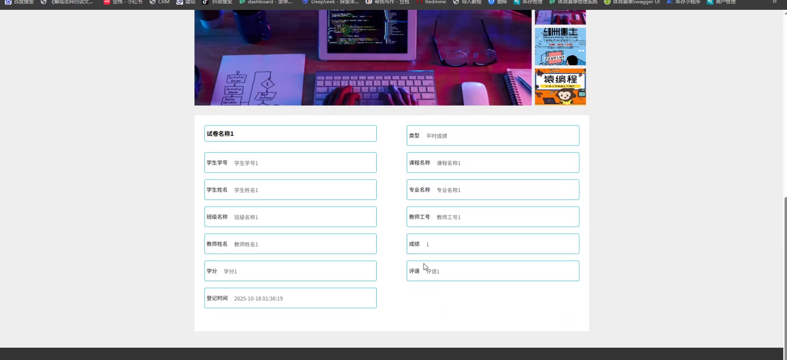The width and height of the screenshot is (787, 360).
Task: Select the blue programming training thumbnail
Action: 560,46
